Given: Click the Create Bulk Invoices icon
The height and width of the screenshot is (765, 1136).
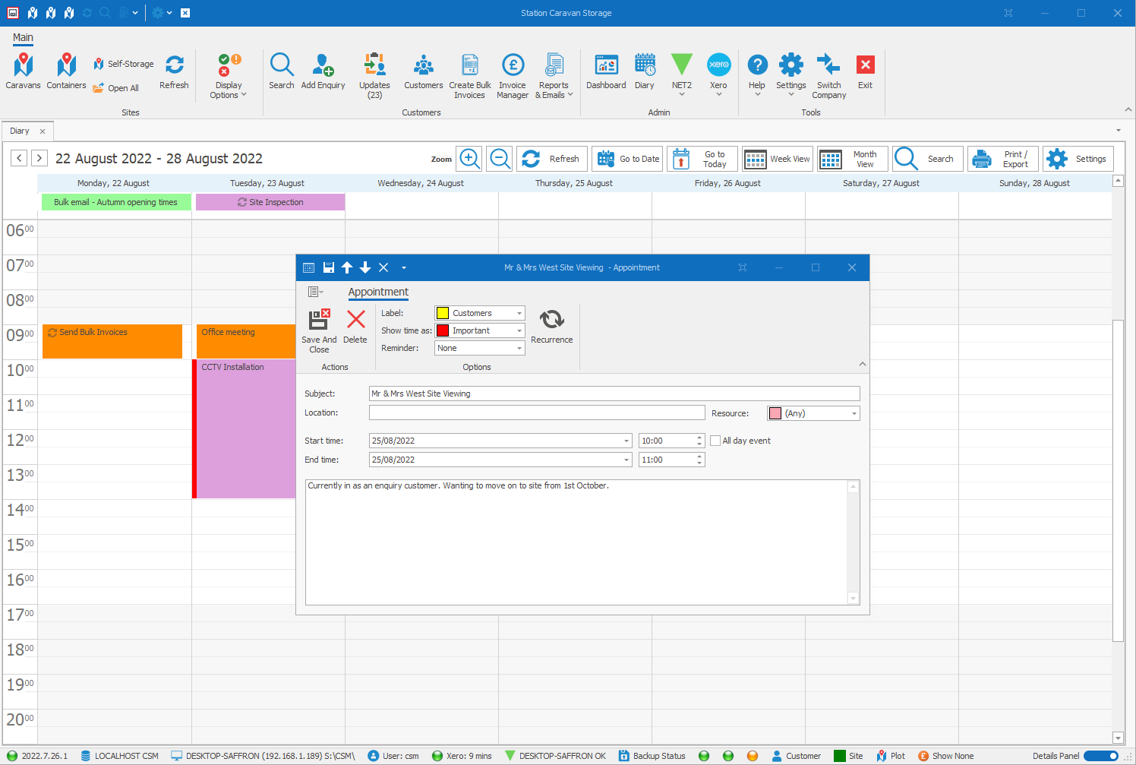Looking at the screenshot, I should pyautogui.click(x=470, y=75).
